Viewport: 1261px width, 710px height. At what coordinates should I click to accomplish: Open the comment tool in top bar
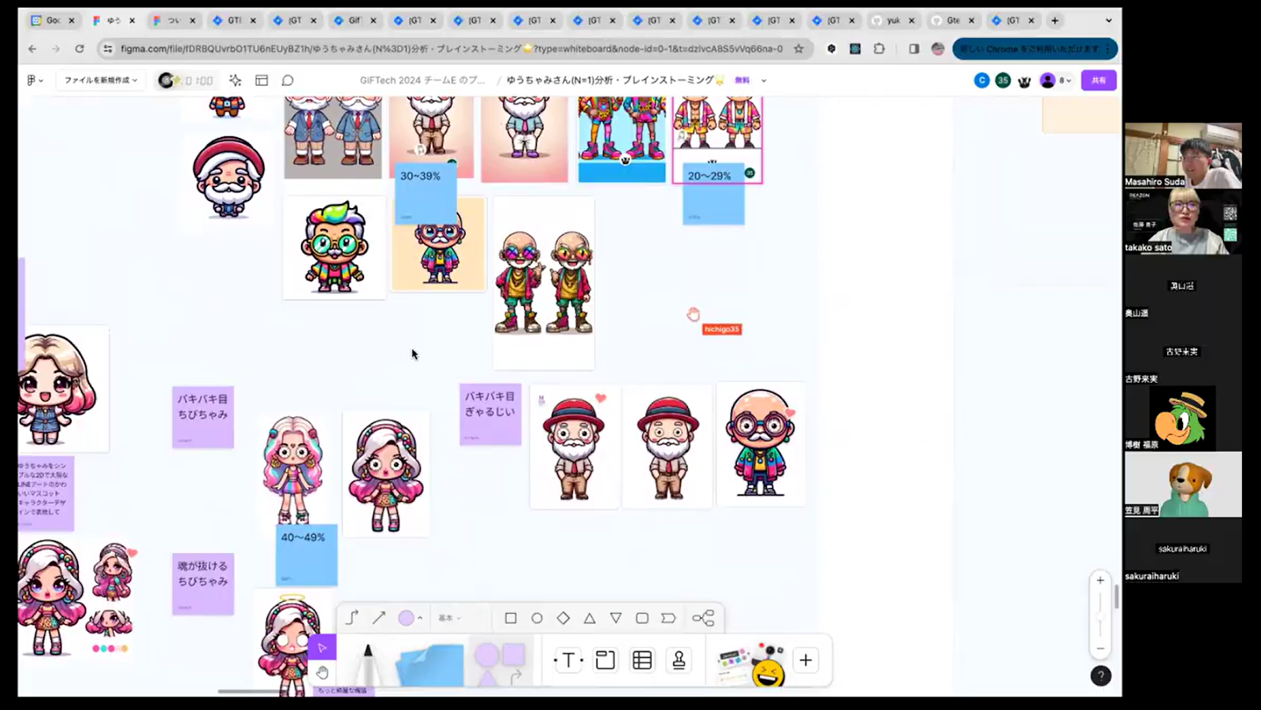click(x=288, y=80)
